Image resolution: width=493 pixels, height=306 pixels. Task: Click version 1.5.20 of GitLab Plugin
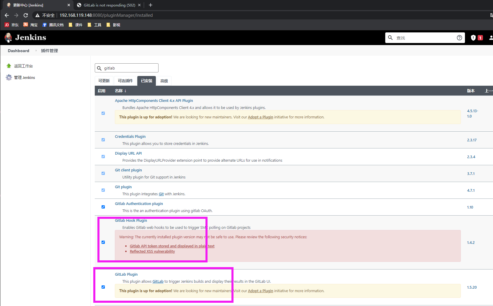(x=472, y=287)
